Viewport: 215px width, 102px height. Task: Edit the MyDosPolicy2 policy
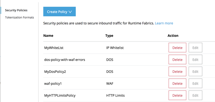pyautogui.click(x=195, y=71)
